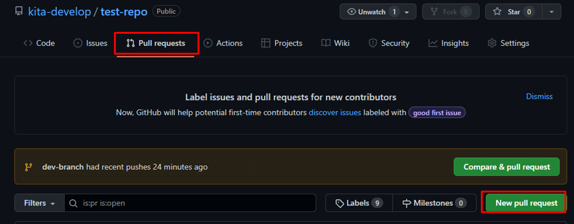Switch to the Code tab
This screenshot has width=574, height=224.
[x=38, y=43]
